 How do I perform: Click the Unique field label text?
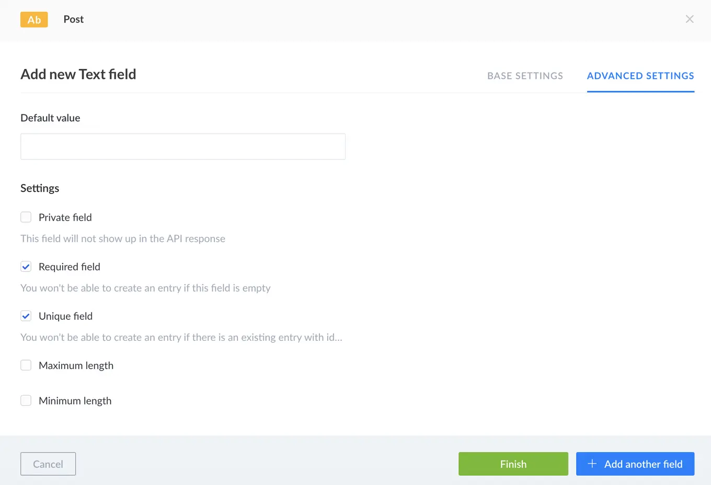[65, 316]
